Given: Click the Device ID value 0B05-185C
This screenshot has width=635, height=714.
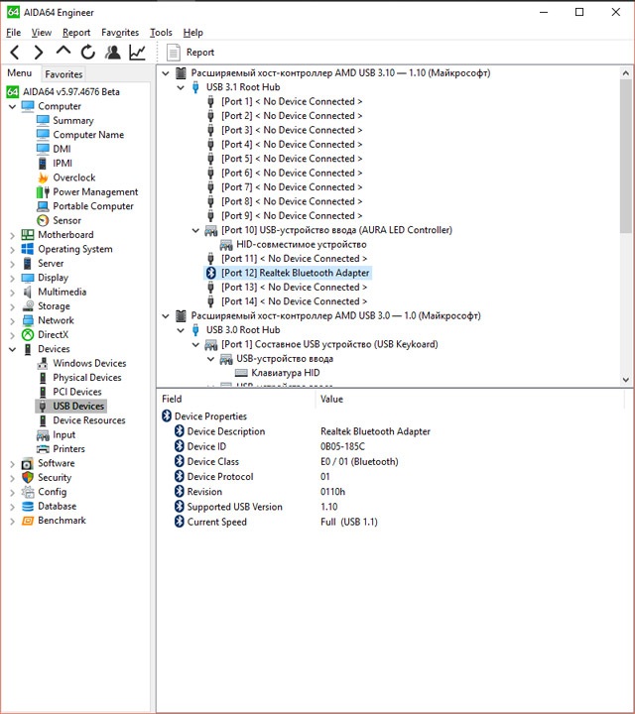Looking at the screenshot, I should [342, 446].
